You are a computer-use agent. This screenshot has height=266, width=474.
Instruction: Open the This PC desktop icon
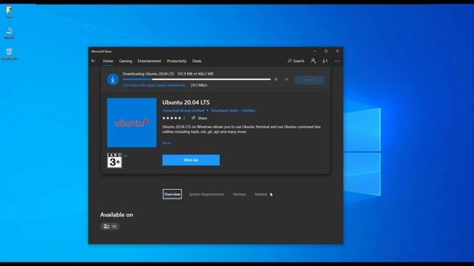pos(10,33)
